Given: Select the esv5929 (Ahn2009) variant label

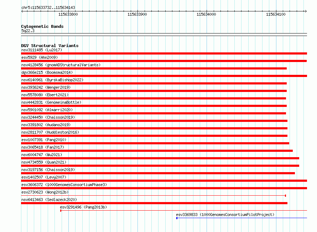Looking at the screenshot, I should [x=40, y=57].
